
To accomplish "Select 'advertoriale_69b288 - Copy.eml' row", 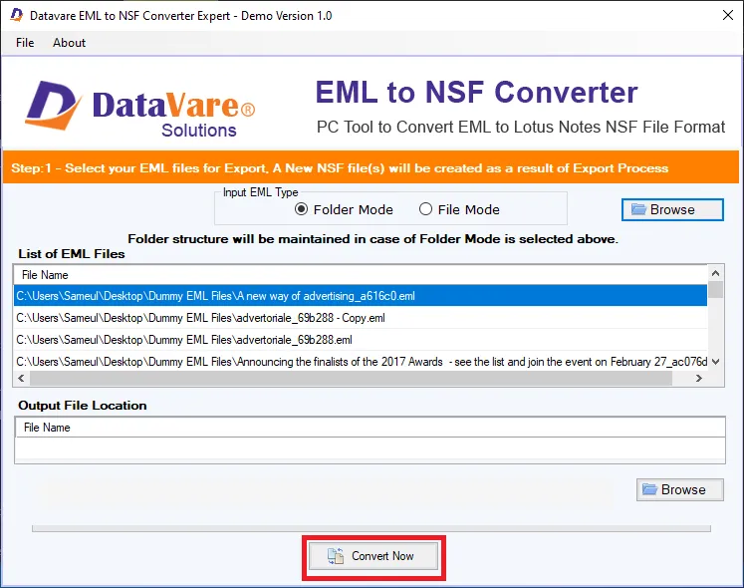I will (x=361, y=318).
